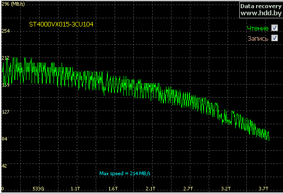Open the www.hdd.by link
The height and width of the screenshot is (194, 283).
coord(261,13)
